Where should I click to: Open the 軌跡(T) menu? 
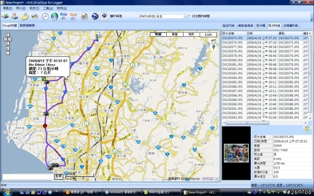34,8
